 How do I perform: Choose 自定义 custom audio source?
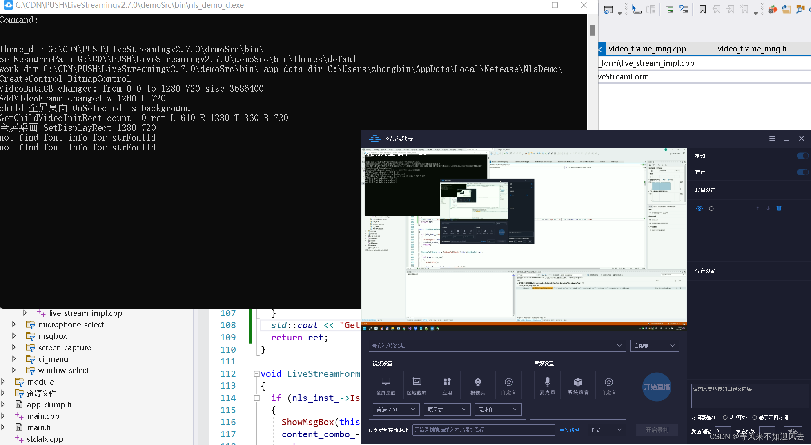609,385
